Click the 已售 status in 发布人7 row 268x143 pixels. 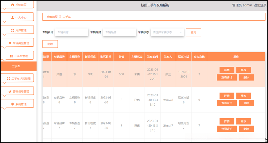(x=137, y=126)
